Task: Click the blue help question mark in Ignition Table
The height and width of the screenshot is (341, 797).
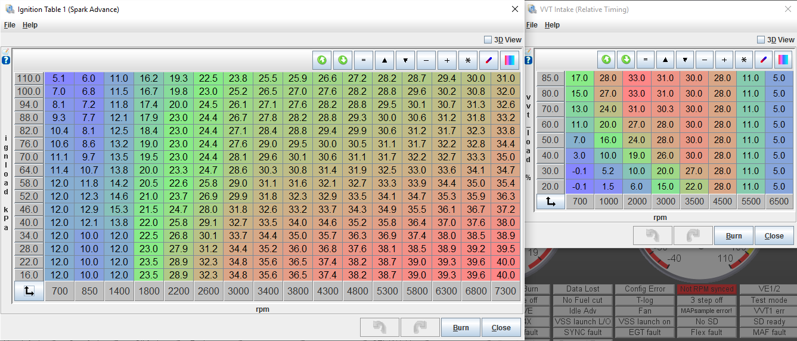Action: click(6, 60)
